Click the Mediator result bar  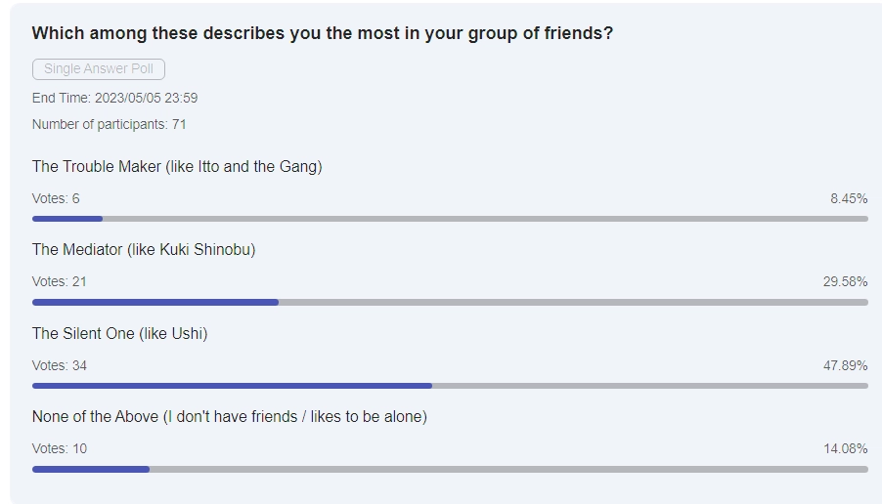450,302
